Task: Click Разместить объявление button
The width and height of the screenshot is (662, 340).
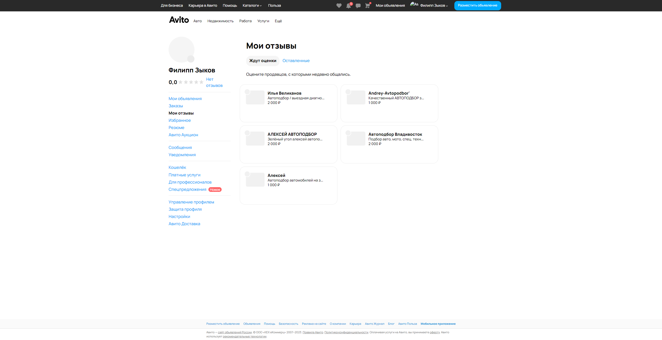Action: click(477, 5)
